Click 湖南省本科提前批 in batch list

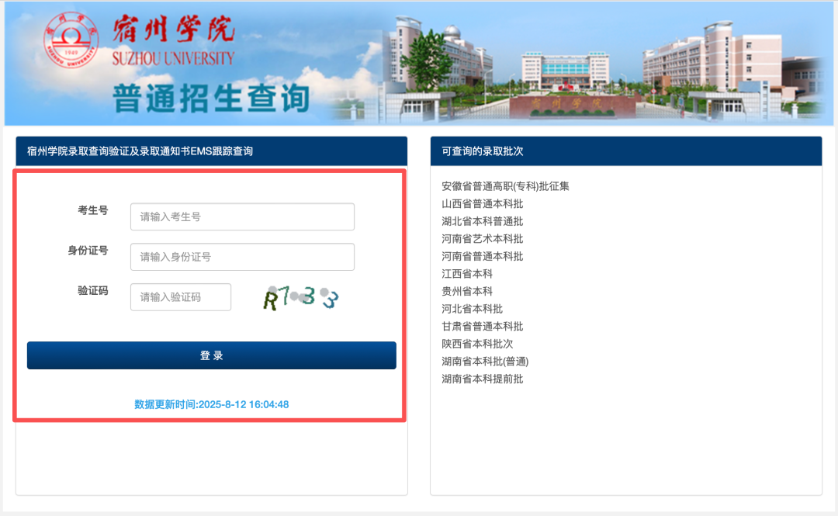[482, 379]
